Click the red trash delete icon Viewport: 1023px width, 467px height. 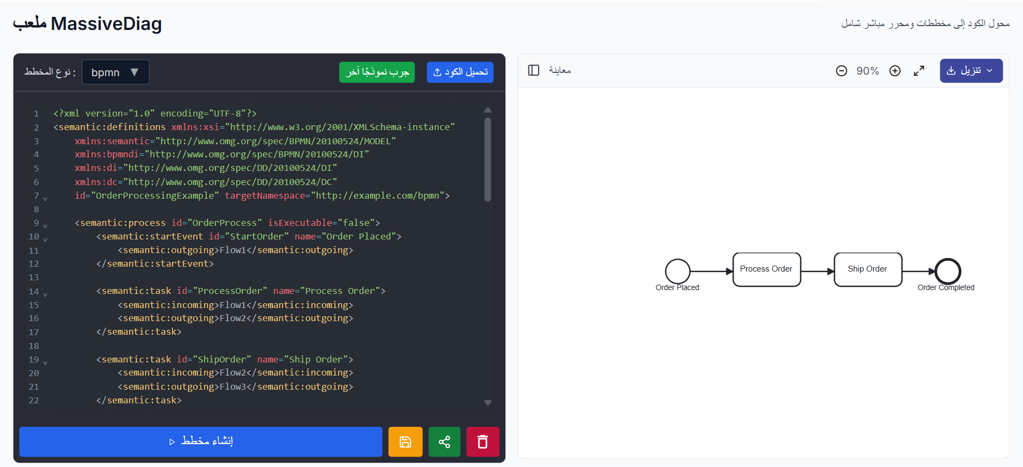tap(483, 441)
